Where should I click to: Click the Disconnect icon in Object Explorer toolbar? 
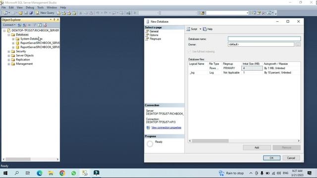click(24, 25)
